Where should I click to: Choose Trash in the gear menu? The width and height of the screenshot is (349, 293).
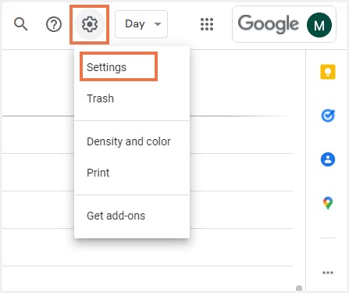[x=132, y=98]
